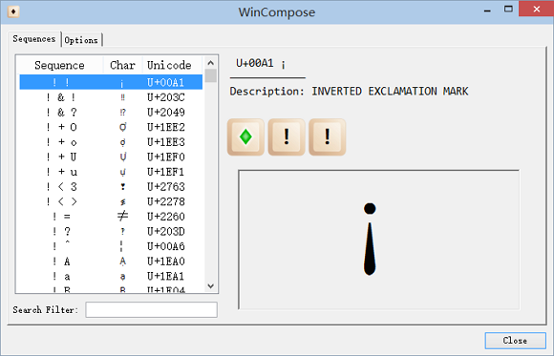Click the Close button

click(515, 341)
